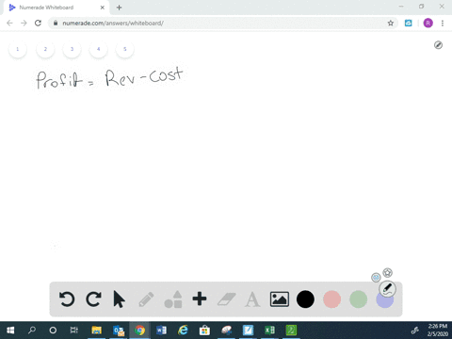Click the pentagon floating icon above toolbar
Screen dimensions: 452x339
388,272
